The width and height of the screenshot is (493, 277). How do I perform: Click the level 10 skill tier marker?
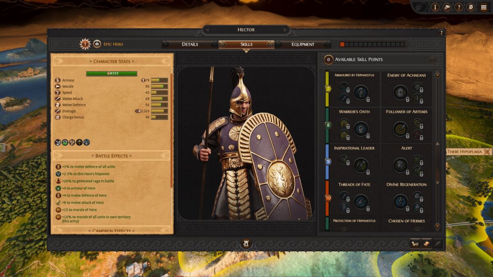[328, 198]
